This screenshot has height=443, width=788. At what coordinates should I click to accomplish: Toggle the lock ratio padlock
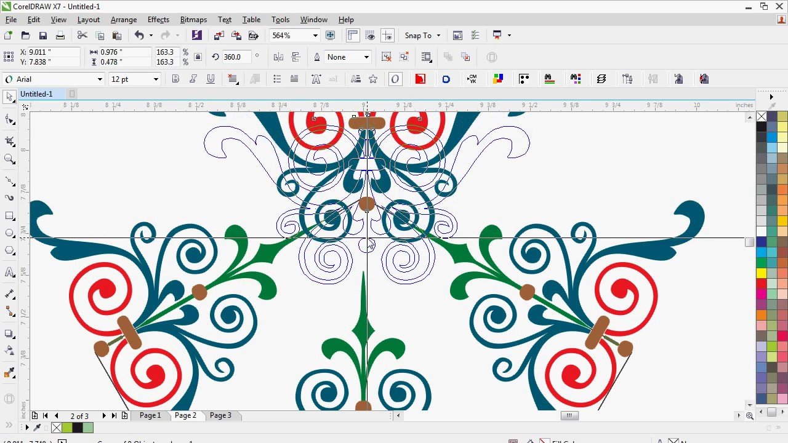(198, 57)
